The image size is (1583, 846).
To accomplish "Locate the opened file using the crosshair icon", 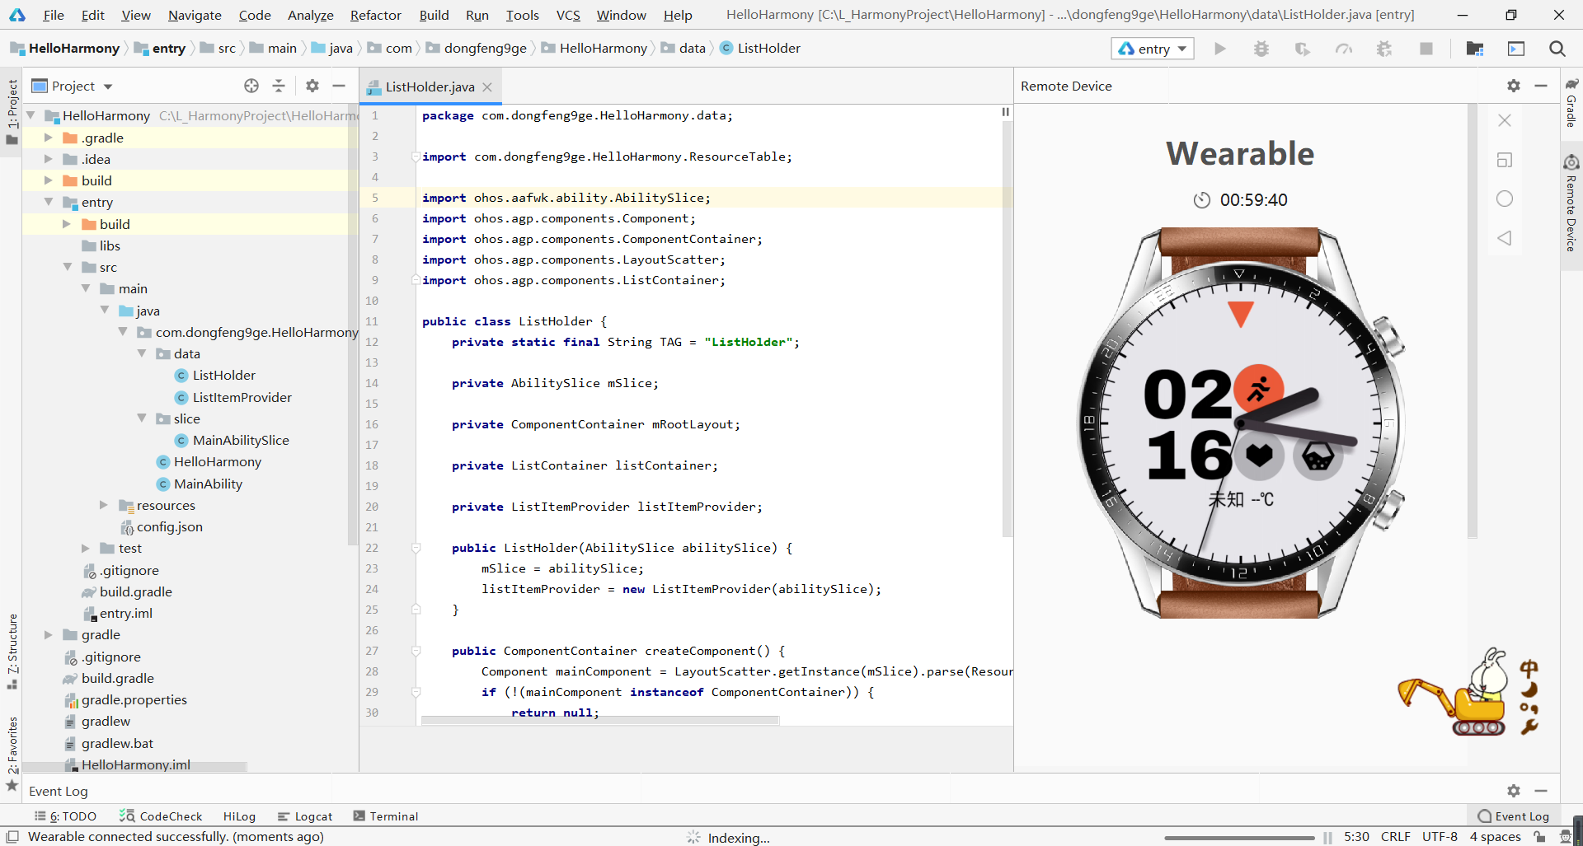I will click(251, 85).
